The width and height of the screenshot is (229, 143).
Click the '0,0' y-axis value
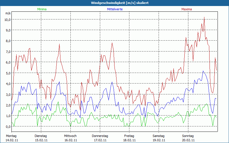tap(8, 126)
